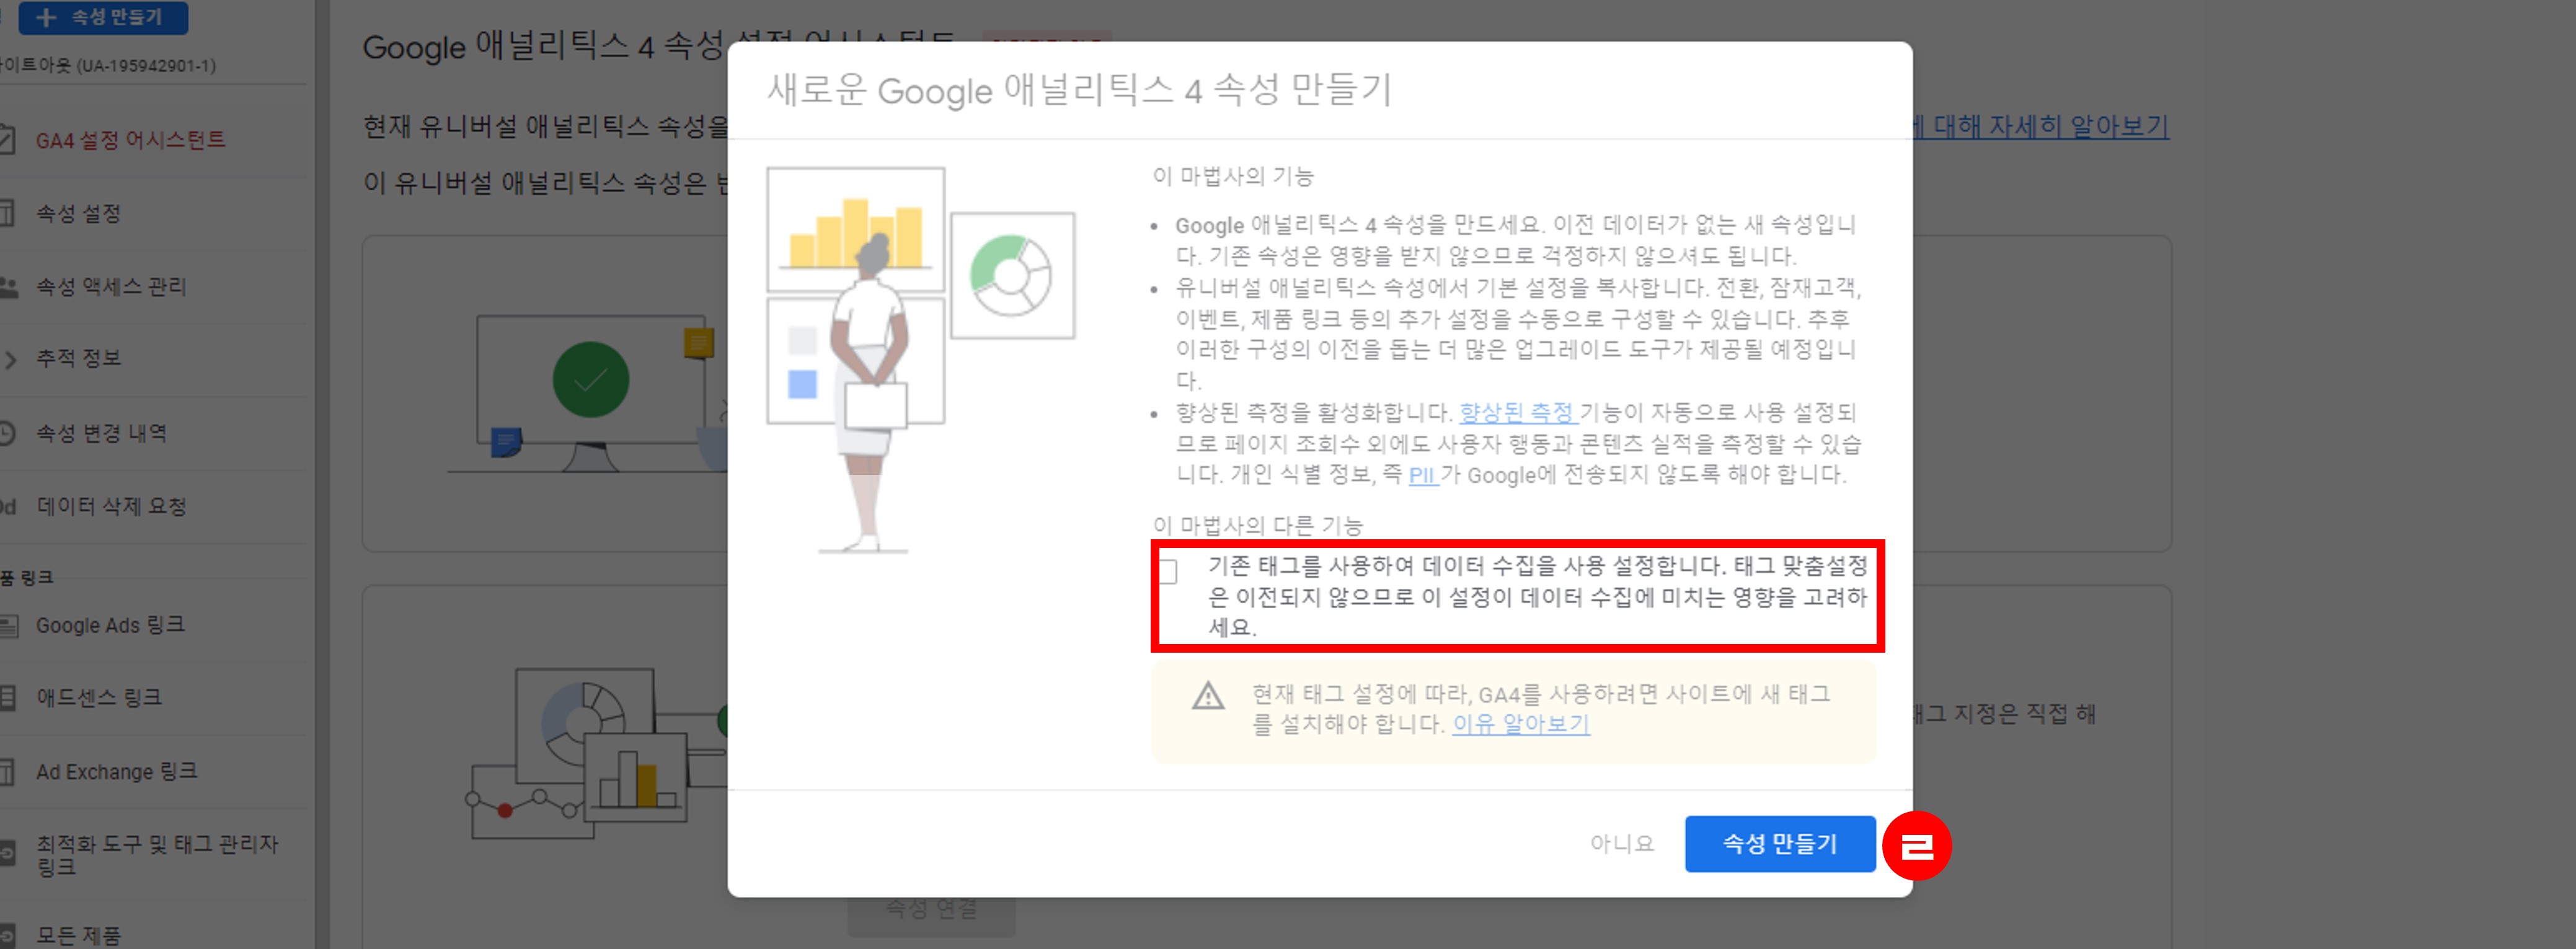Open 최적화 도구 및 태그 관리자 링크

(157, 855)
